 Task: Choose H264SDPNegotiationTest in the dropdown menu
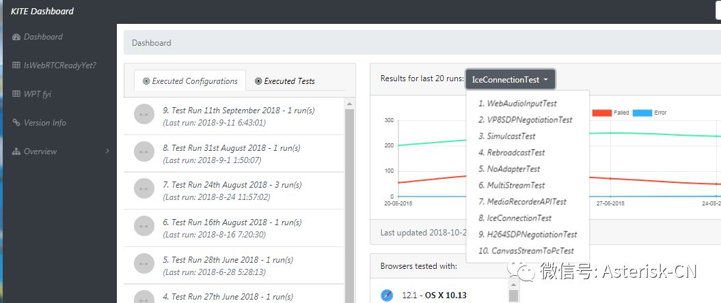pyautogui.click(x=527, y=235)
